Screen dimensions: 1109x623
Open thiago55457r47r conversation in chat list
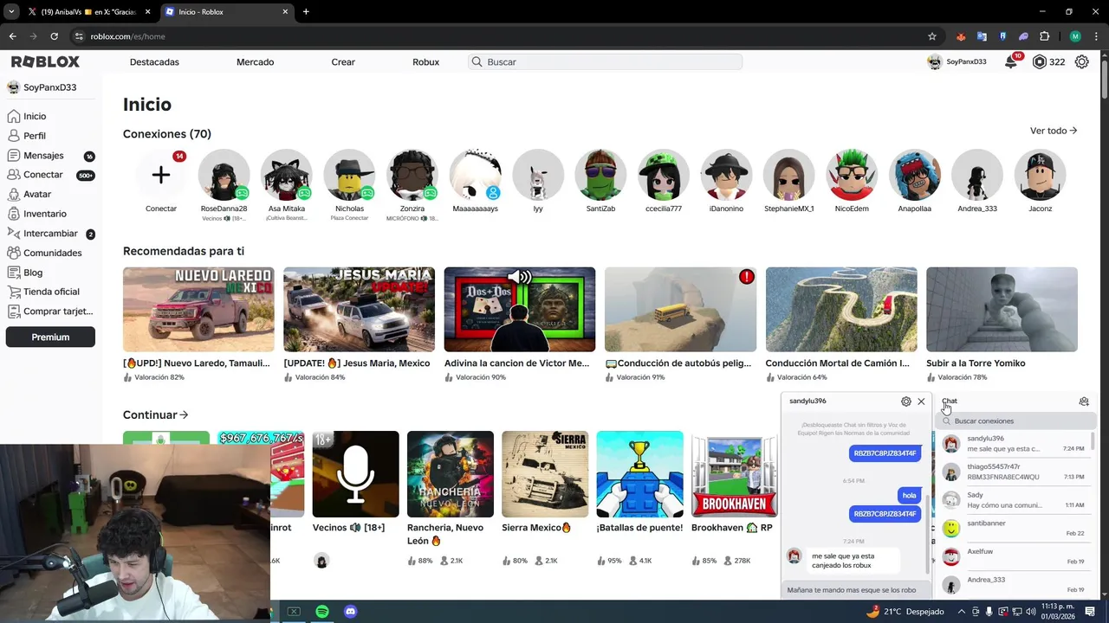(1014, 472)
